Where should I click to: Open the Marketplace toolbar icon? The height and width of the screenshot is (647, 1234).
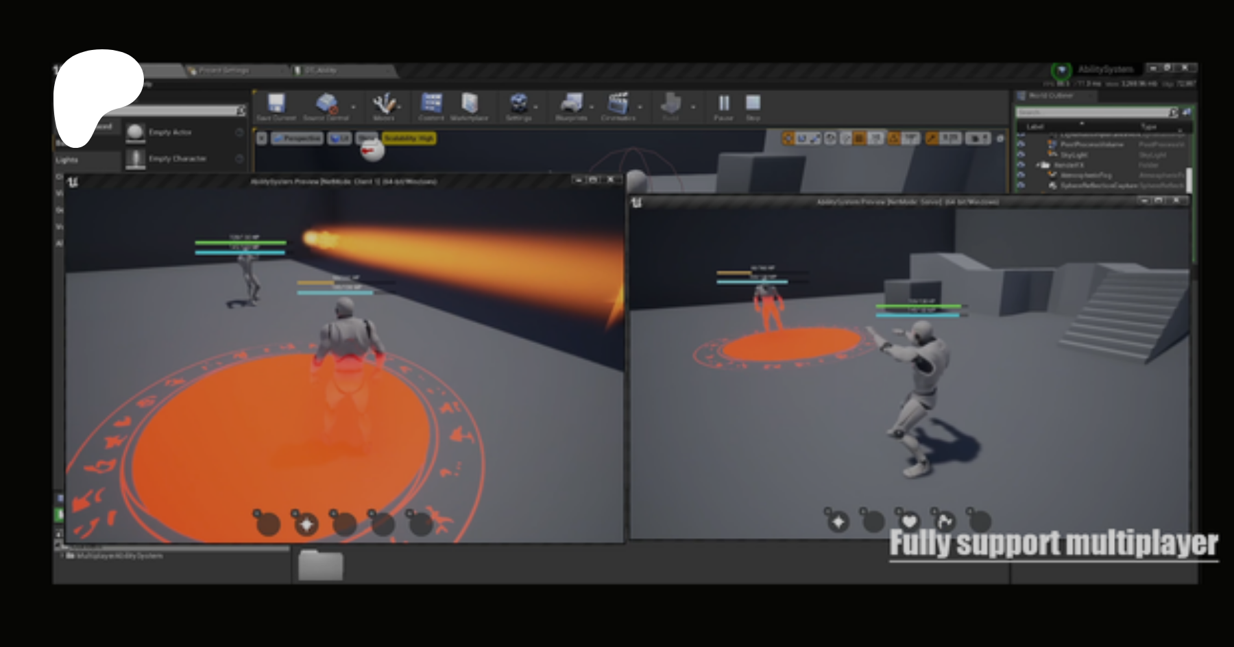click(x=470, y=105)
